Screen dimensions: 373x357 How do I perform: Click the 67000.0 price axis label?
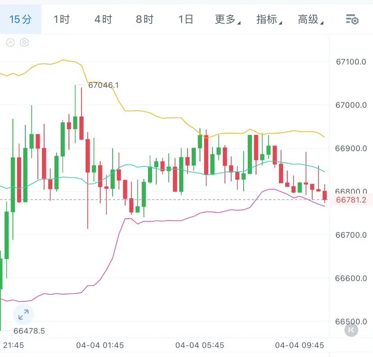pos(351,105)
